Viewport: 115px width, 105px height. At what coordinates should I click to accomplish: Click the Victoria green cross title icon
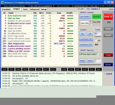click(x=2, y=2)
